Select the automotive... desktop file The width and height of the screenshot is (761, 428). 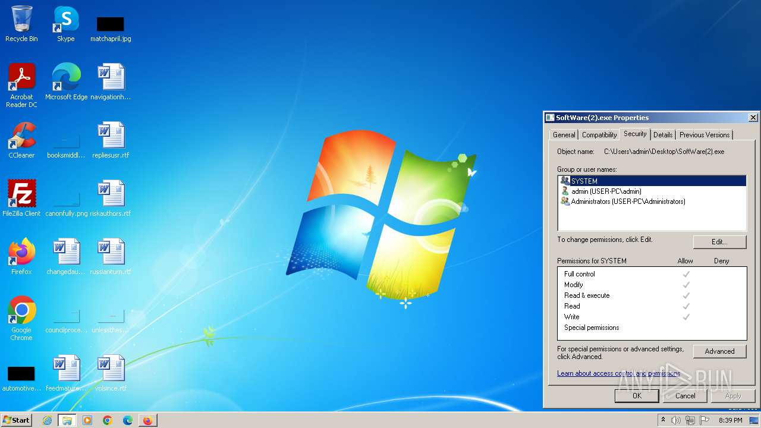(21, 379)
